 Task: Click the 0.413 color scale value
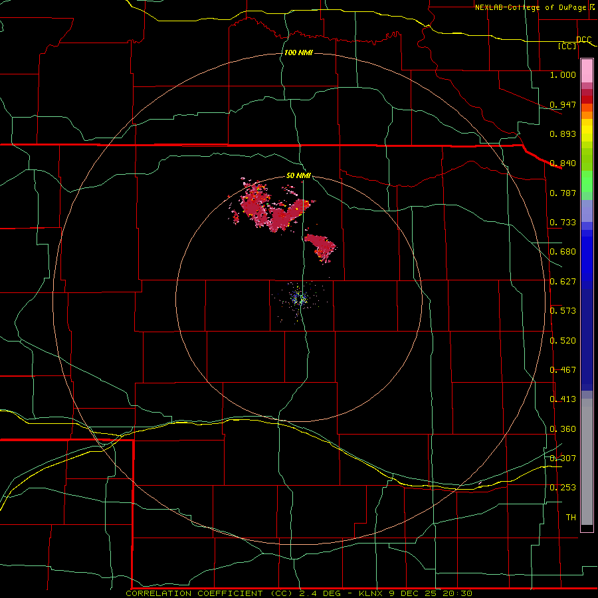pyautogui.click(x=563, y=399)
